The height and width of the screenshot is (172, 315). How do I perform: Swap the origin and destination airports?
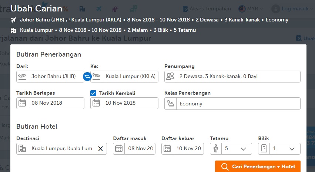(87, 77)
